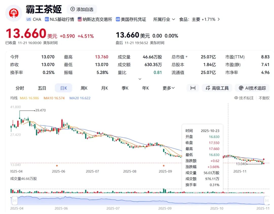Open the 更多 chart period dropdown
This screenshot has height=214, width=274.
click(x=168, y=88)
